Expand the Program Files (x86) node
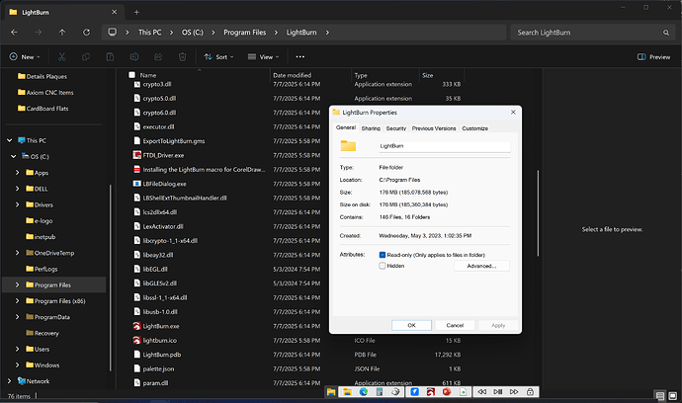Image resolution: width=682 pixels, height=403 pixels. 18,301
